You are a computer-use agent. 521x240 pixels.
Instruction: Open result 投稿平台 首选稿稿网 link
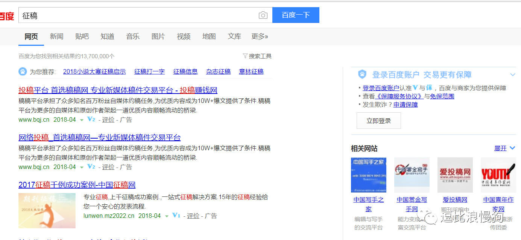[118, 90]
